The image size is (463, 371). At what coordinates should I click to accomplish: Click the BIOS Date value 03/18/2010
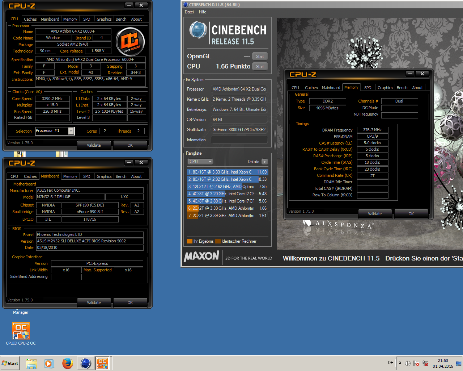pyautogui.click(x=90, y=248)
